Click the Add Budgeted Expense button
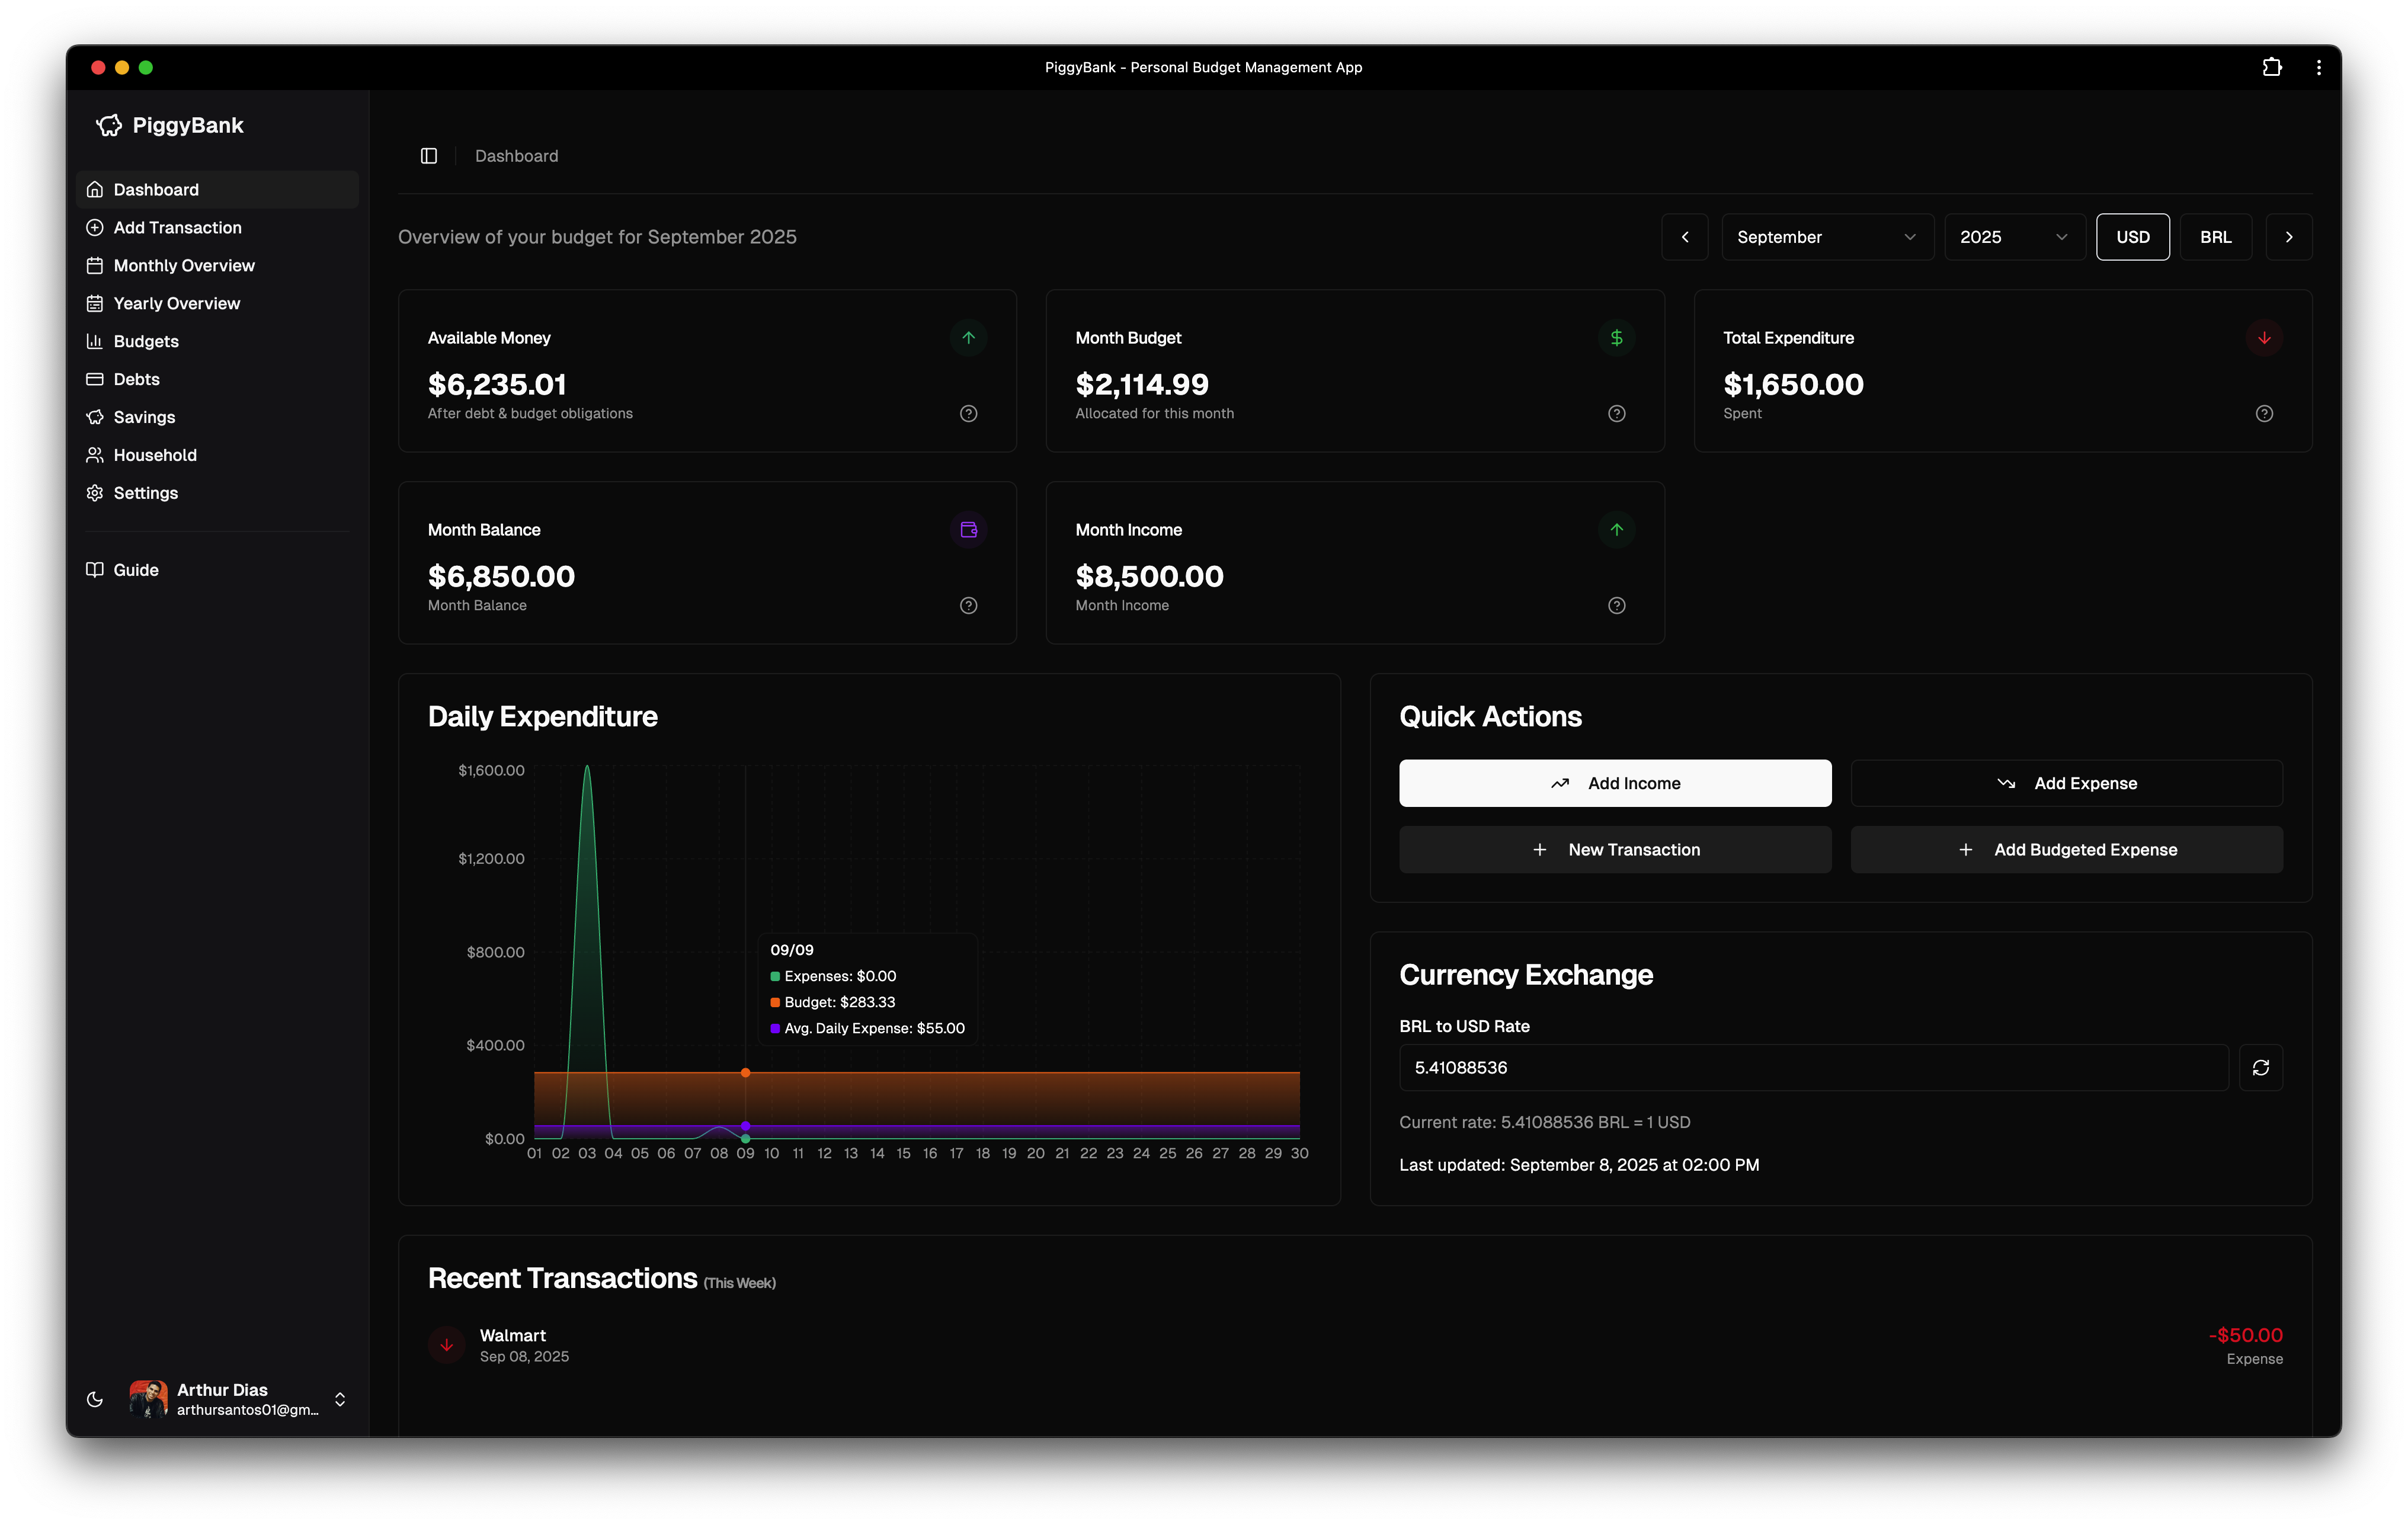2408x1525 pixels. [x=2066, y=850]
